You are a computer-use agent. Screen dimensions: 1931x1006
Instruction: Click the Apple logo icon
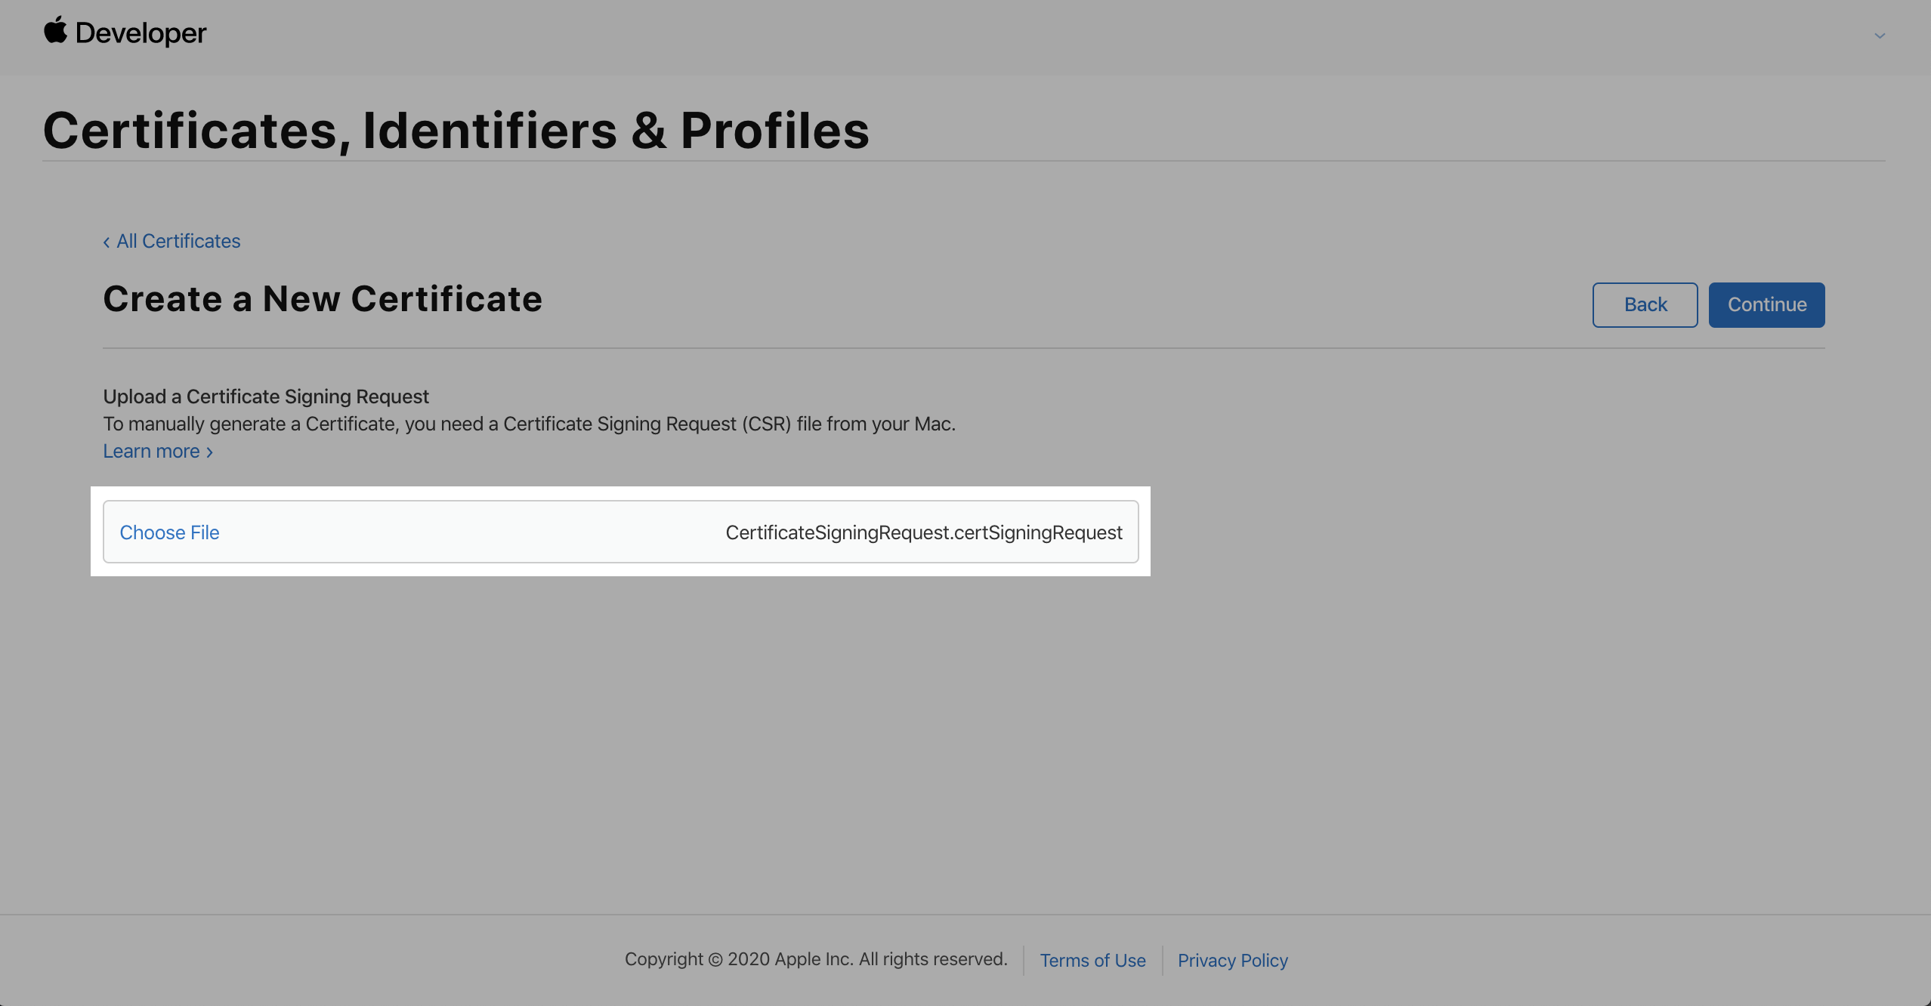[x=55, y=31]
